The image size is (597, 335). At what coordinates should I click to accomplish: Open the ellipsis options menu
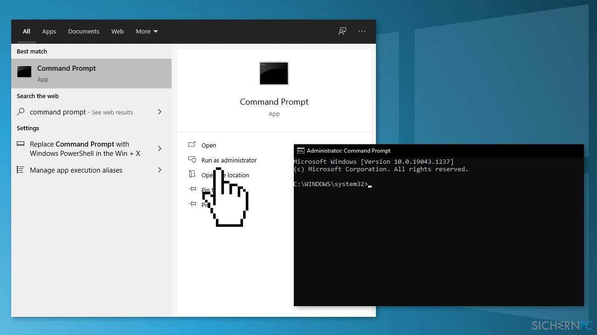361,31
